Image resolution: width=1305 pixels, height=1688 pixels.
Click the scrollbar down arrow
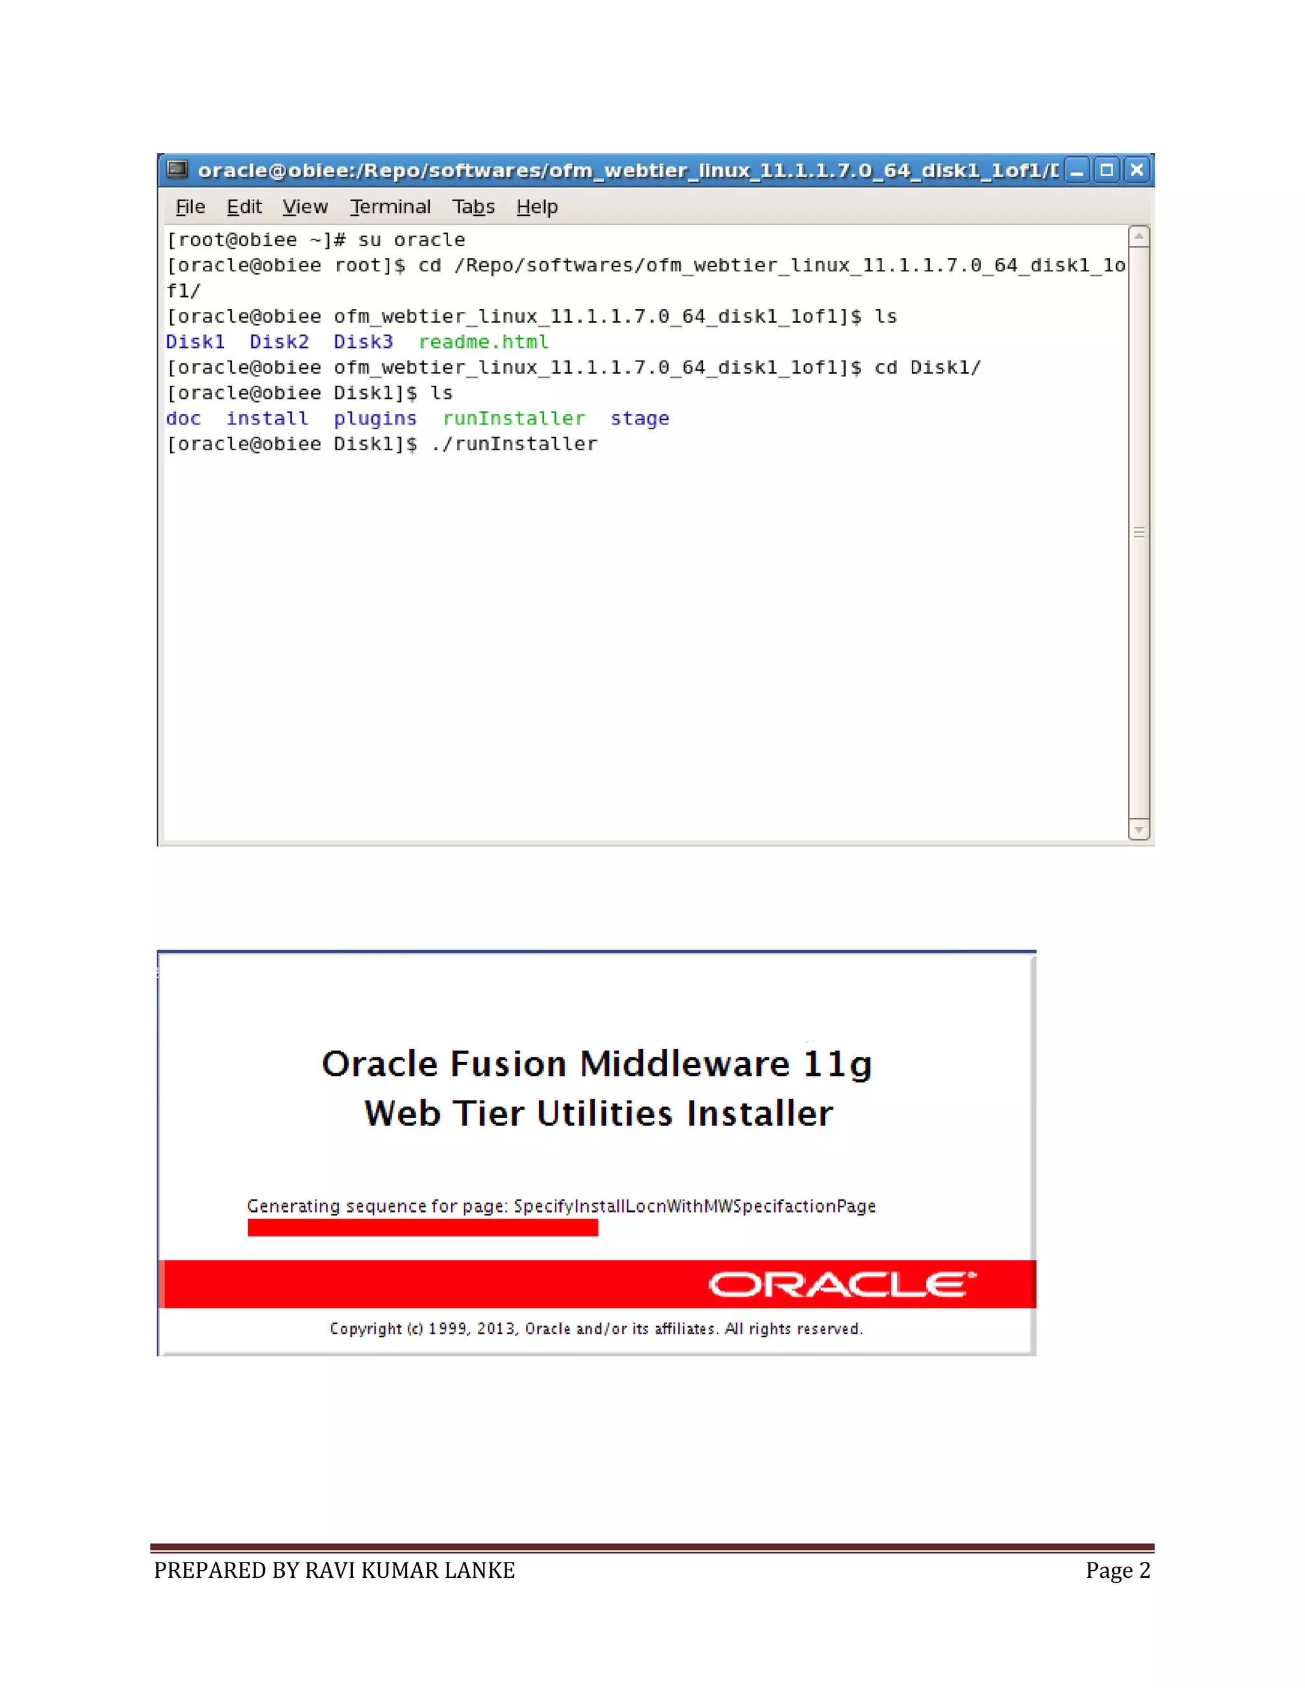point(1138,830)
